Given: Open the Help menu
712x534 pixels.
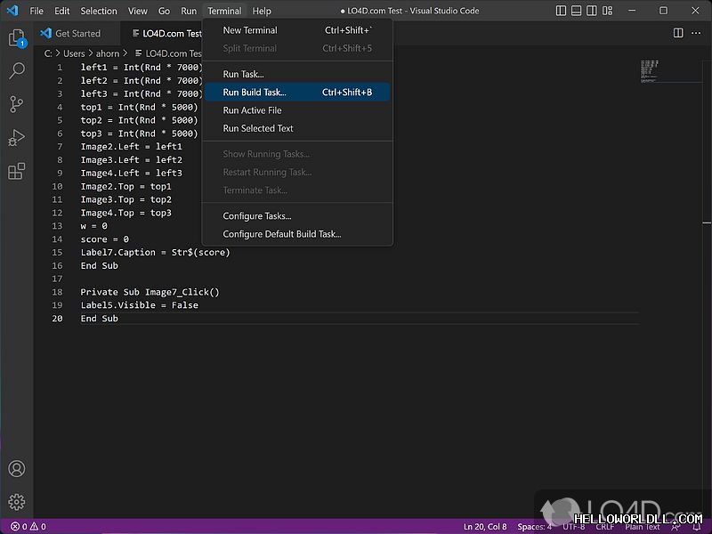Looking at the screenshot, I should pyautogui.click(x=262, y=11).
